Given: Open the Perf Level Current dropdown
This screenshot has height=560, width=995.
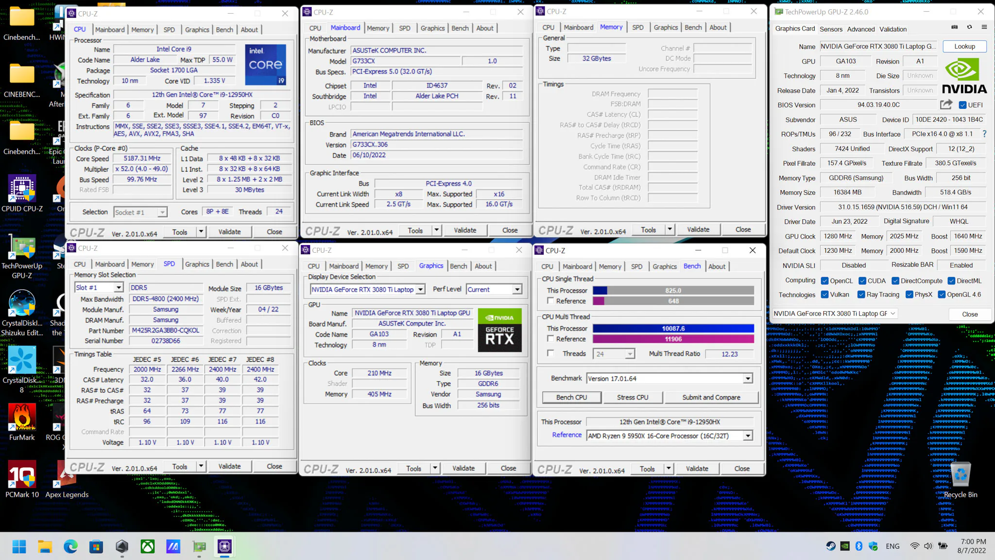Looking at the screenshot, I should coord(494,289).
